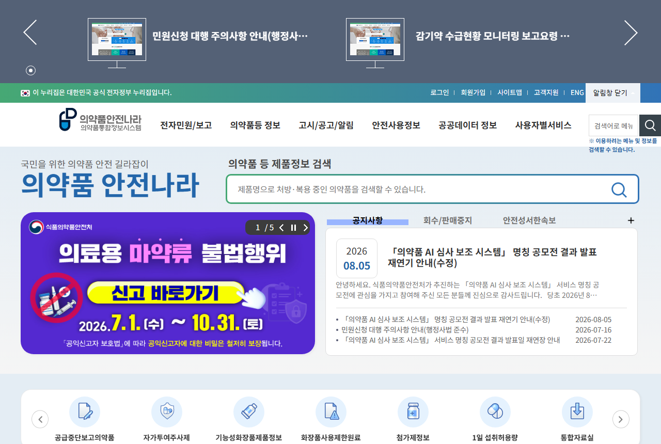Collapse the notice bar with 알림창 닫기
The image size is (661, 444).
pos(613,93)
